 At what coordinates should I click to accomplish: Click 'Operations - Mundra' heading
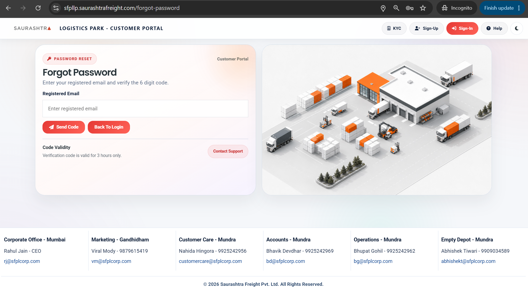click(x=378, y=240)
